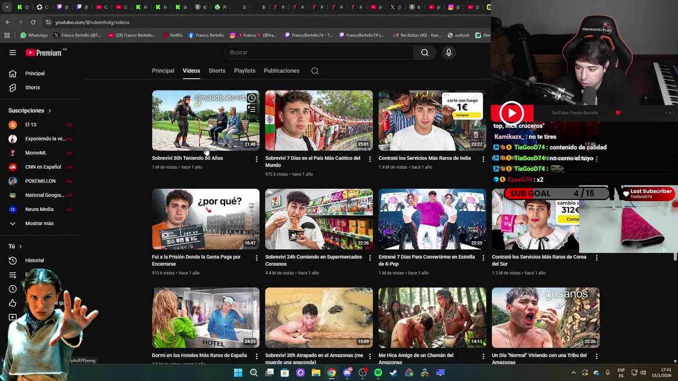
Task: Open File Explorer from the taskbar
Action: pos(316,373)
